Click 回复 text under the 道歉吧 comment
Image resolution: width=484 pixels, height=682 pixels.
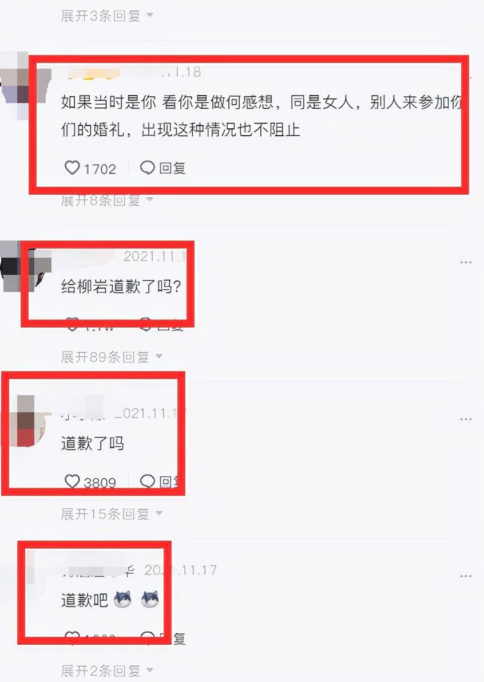[172, 638]
